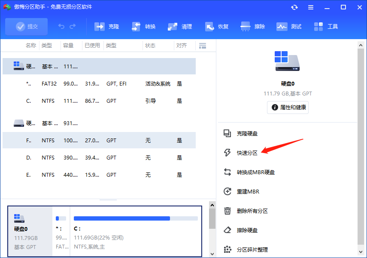Collapse the 硬盘0 disk entry

[18, 66]
